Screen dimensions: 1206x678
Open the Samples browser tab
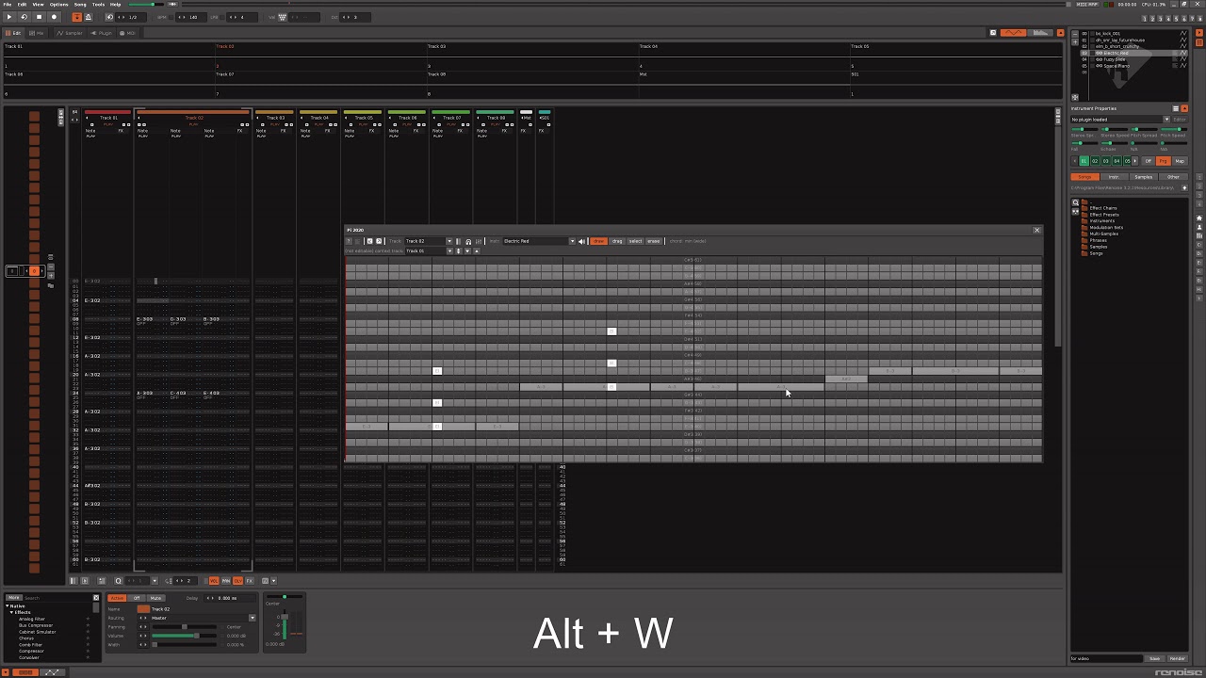click(x=1144, y=177)
